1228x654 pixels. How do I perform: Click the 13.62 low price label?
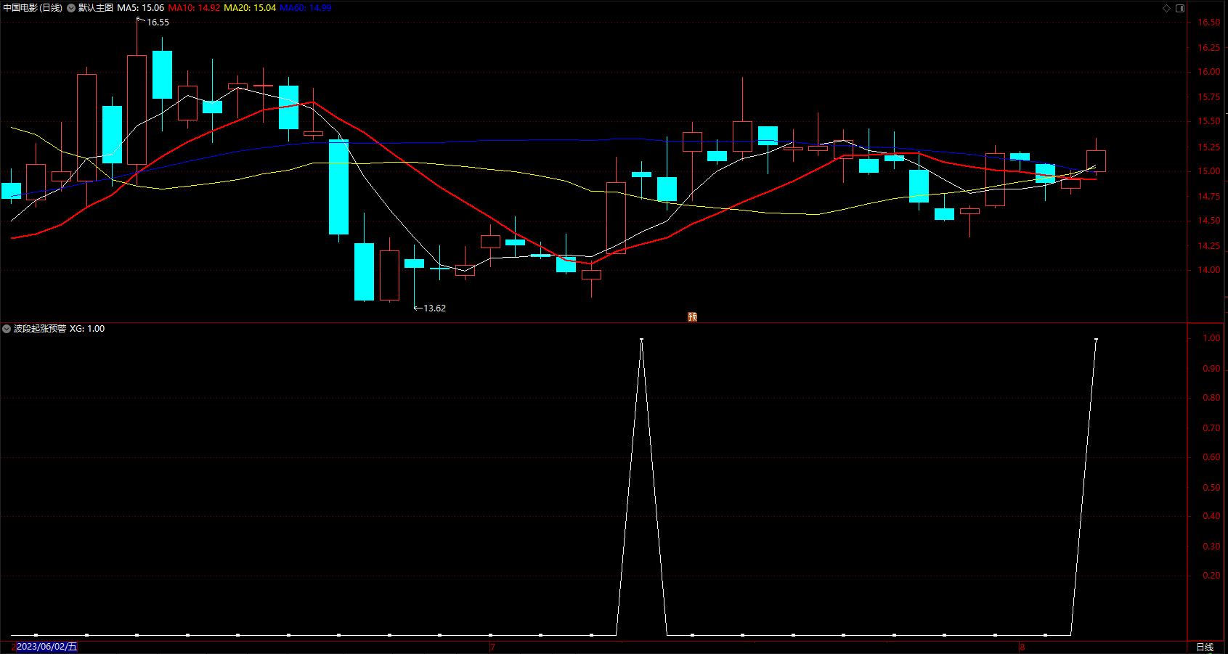[434, 308]
